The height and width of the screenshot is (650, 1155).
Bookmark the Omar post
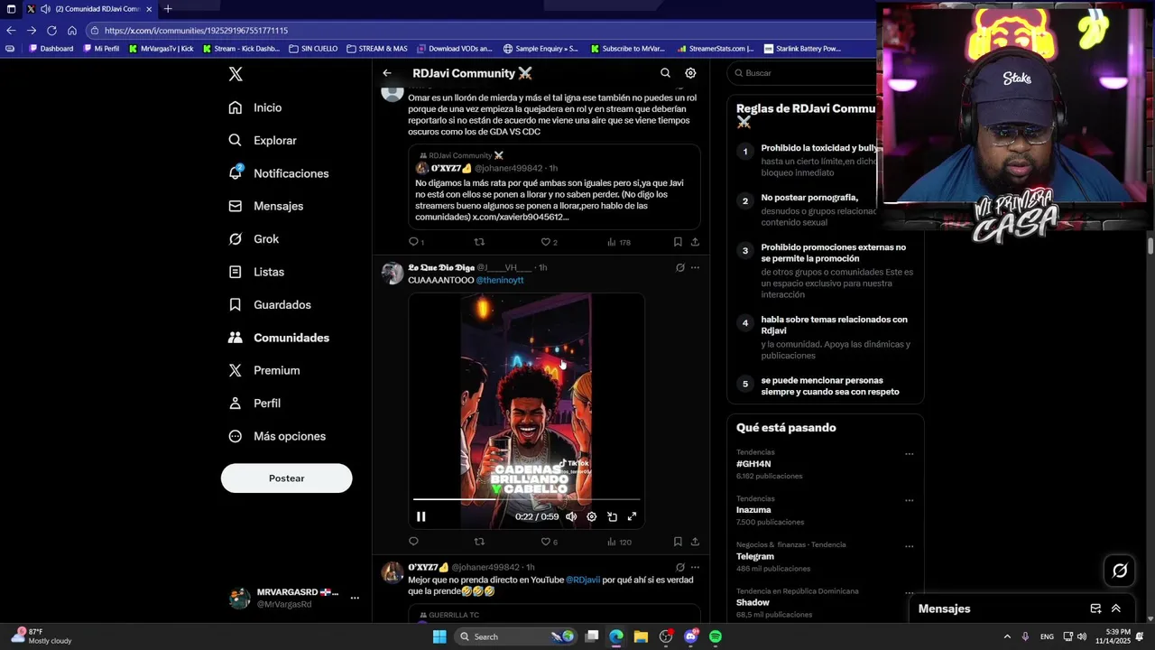tap(678, 242)
